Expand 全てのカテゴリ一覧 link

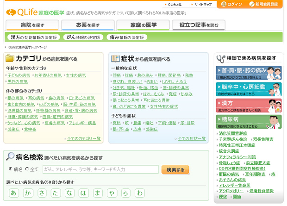83,138
